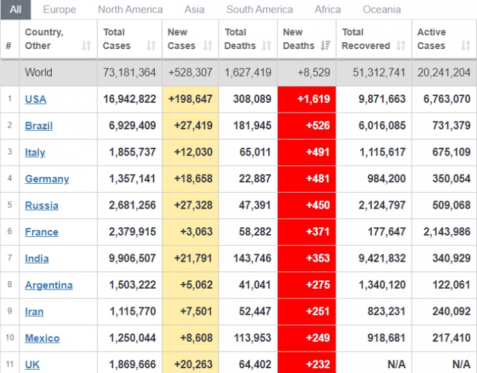The height and width of the screenshot is (373, 477).
Task: Follow the Argentina link
Action: point(48,285)
